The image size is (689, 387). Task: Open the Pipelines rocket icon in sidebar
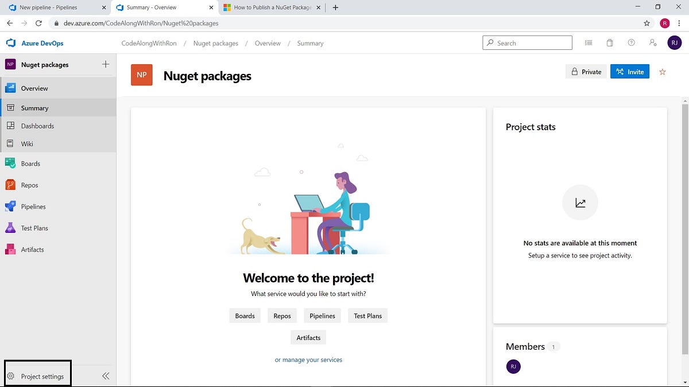click(10, 206)
